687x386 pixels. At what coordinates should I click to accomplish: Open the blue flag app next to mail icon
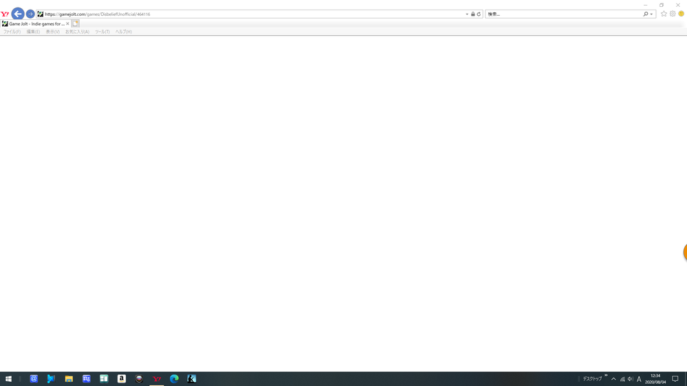[52, 379]
